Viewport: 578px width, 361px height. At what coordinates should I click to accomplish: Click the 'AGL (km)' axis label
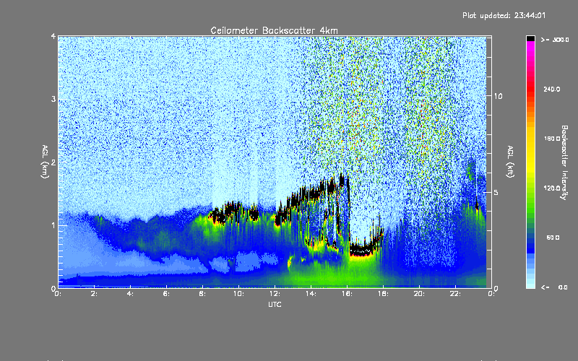coord(45,162)
